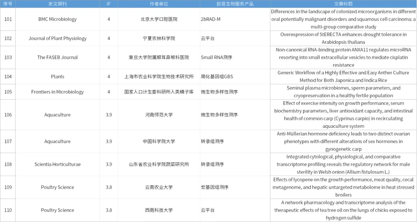Select the Aquaculture cell in row 107
The height and width of the screenshot is (222, 417).
point(58,141)
